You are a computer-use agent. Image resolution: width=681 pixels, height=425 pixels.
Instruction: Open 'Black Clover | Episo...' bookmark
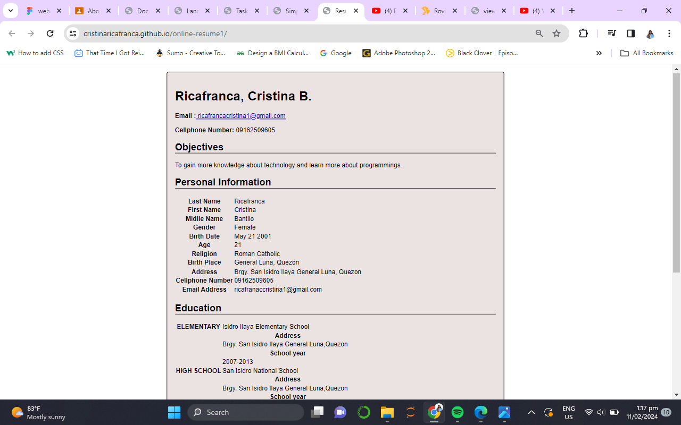coord(482,53)
